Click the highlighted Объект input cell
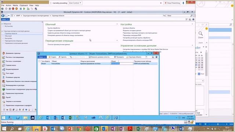 pyautogui.click(x=122, y=63)
